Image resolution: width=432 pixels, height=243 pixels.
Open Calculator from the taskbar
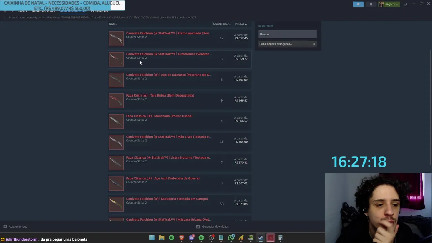pos(280,238)
